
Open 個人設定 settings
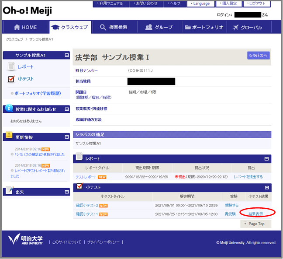point(229,3)
